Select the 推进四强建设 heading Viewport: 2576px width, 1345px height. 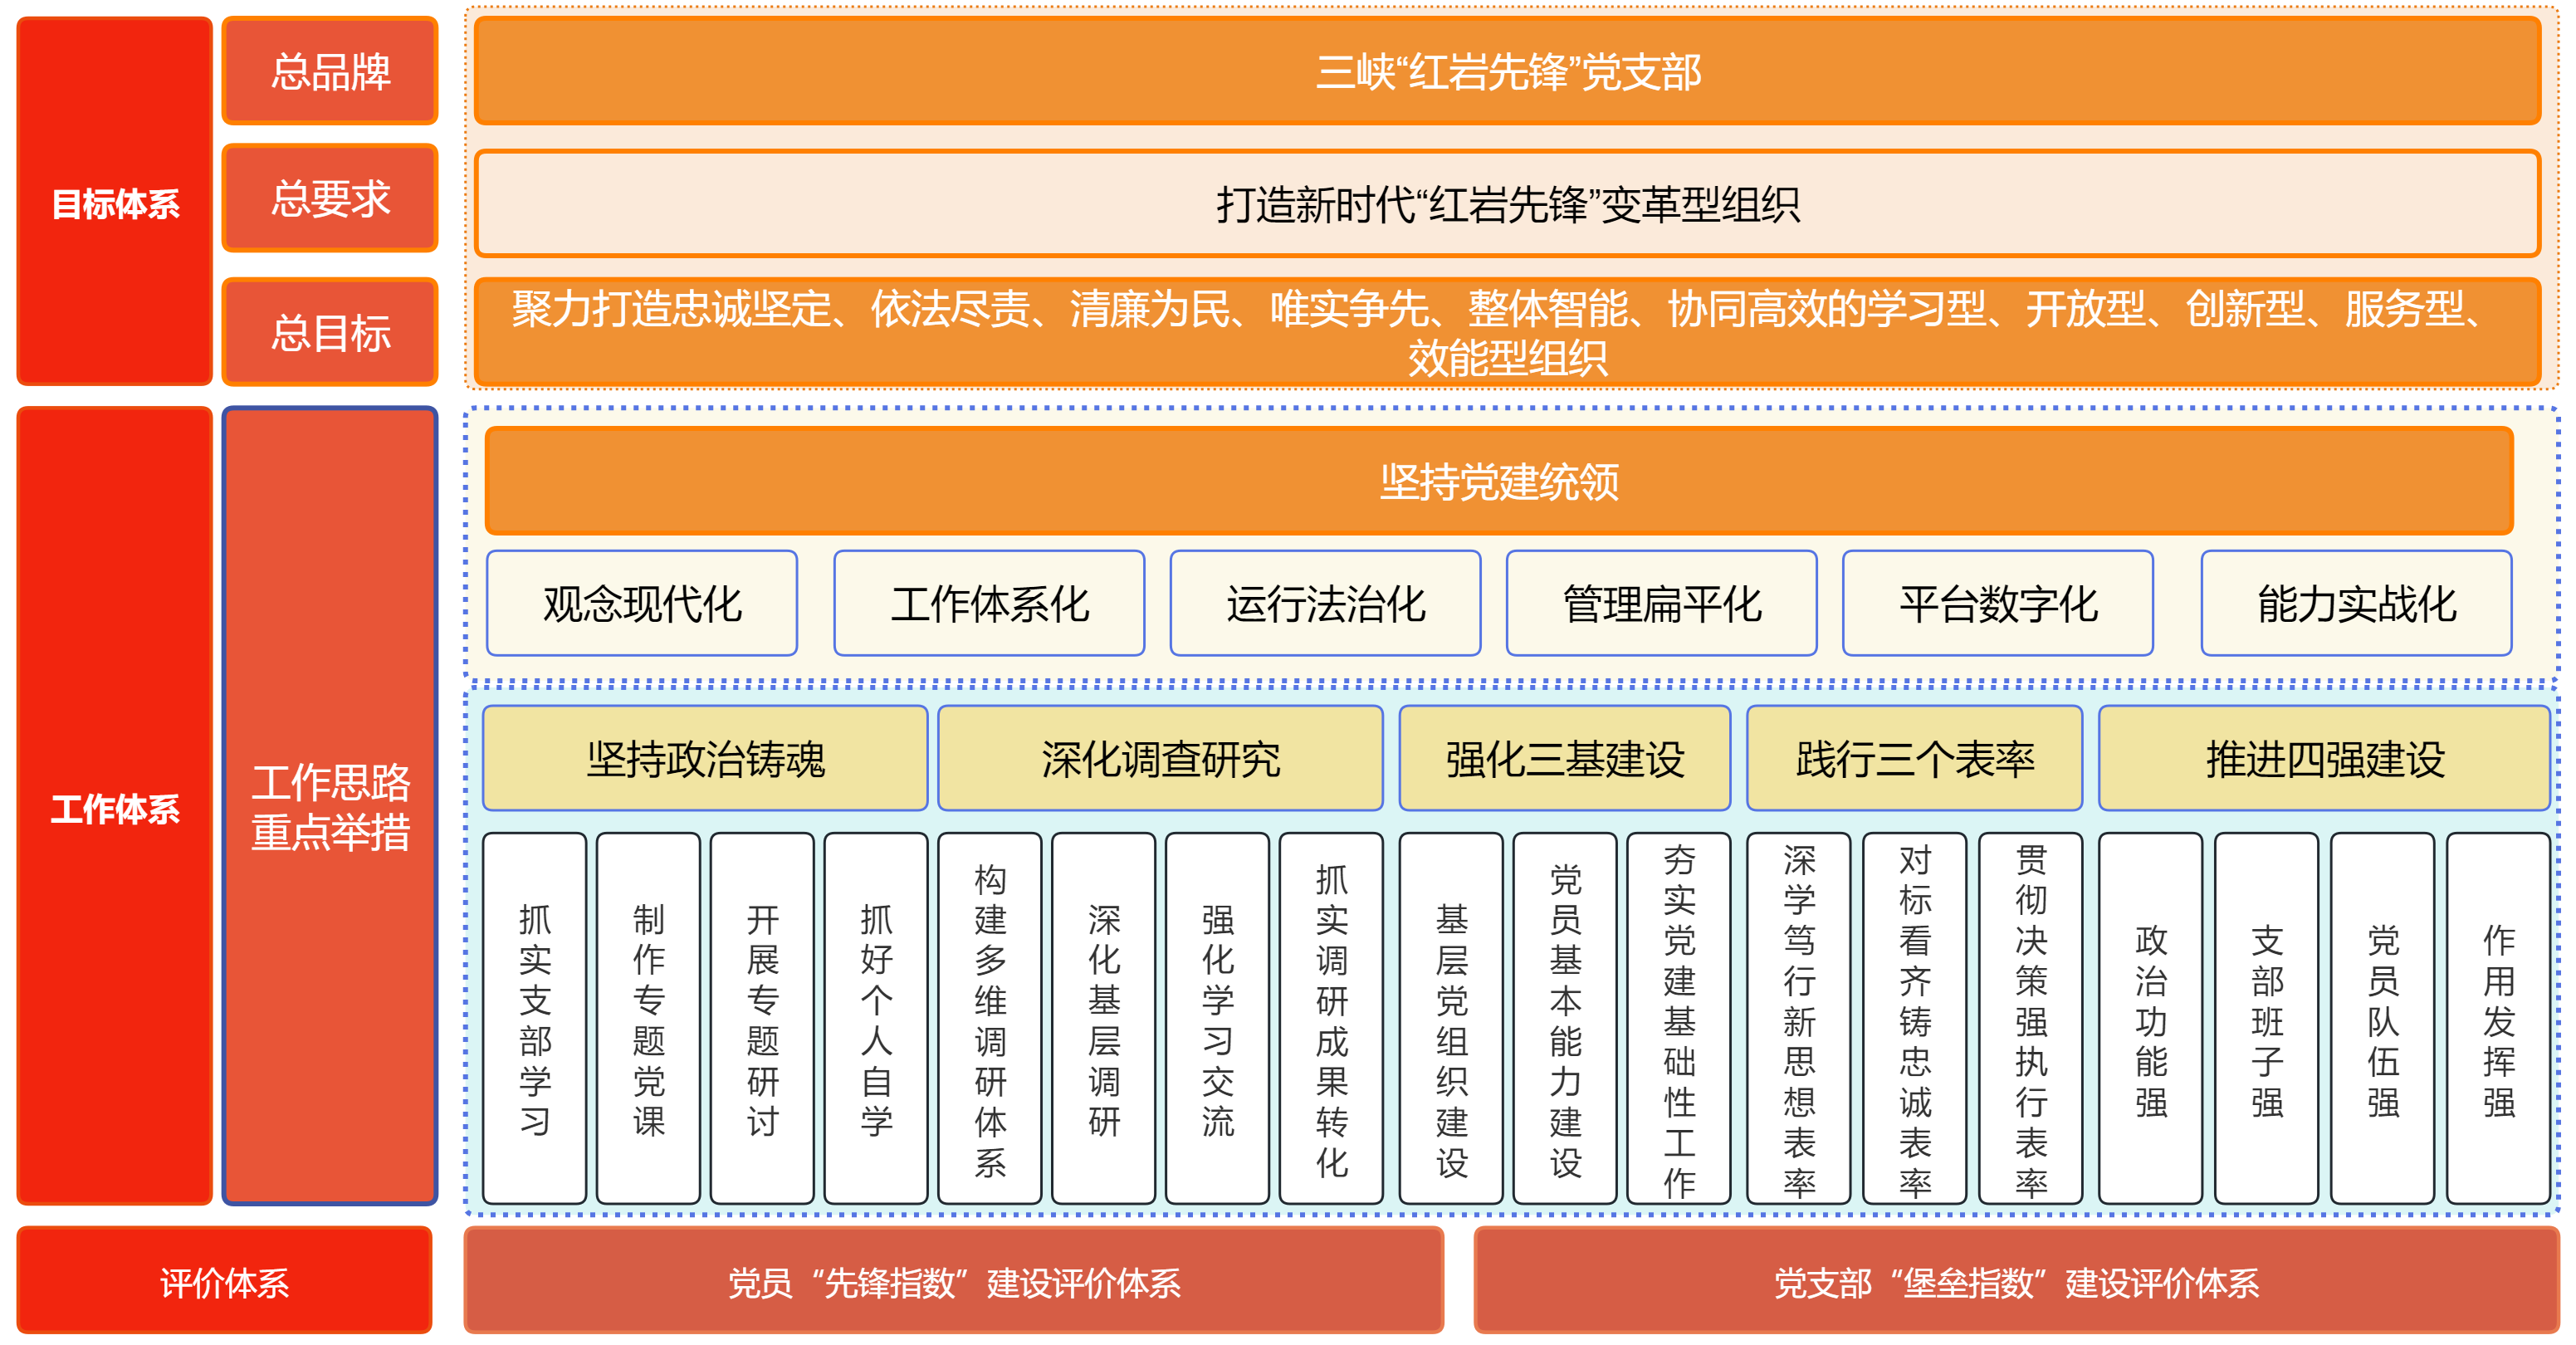coord(2324,758)
